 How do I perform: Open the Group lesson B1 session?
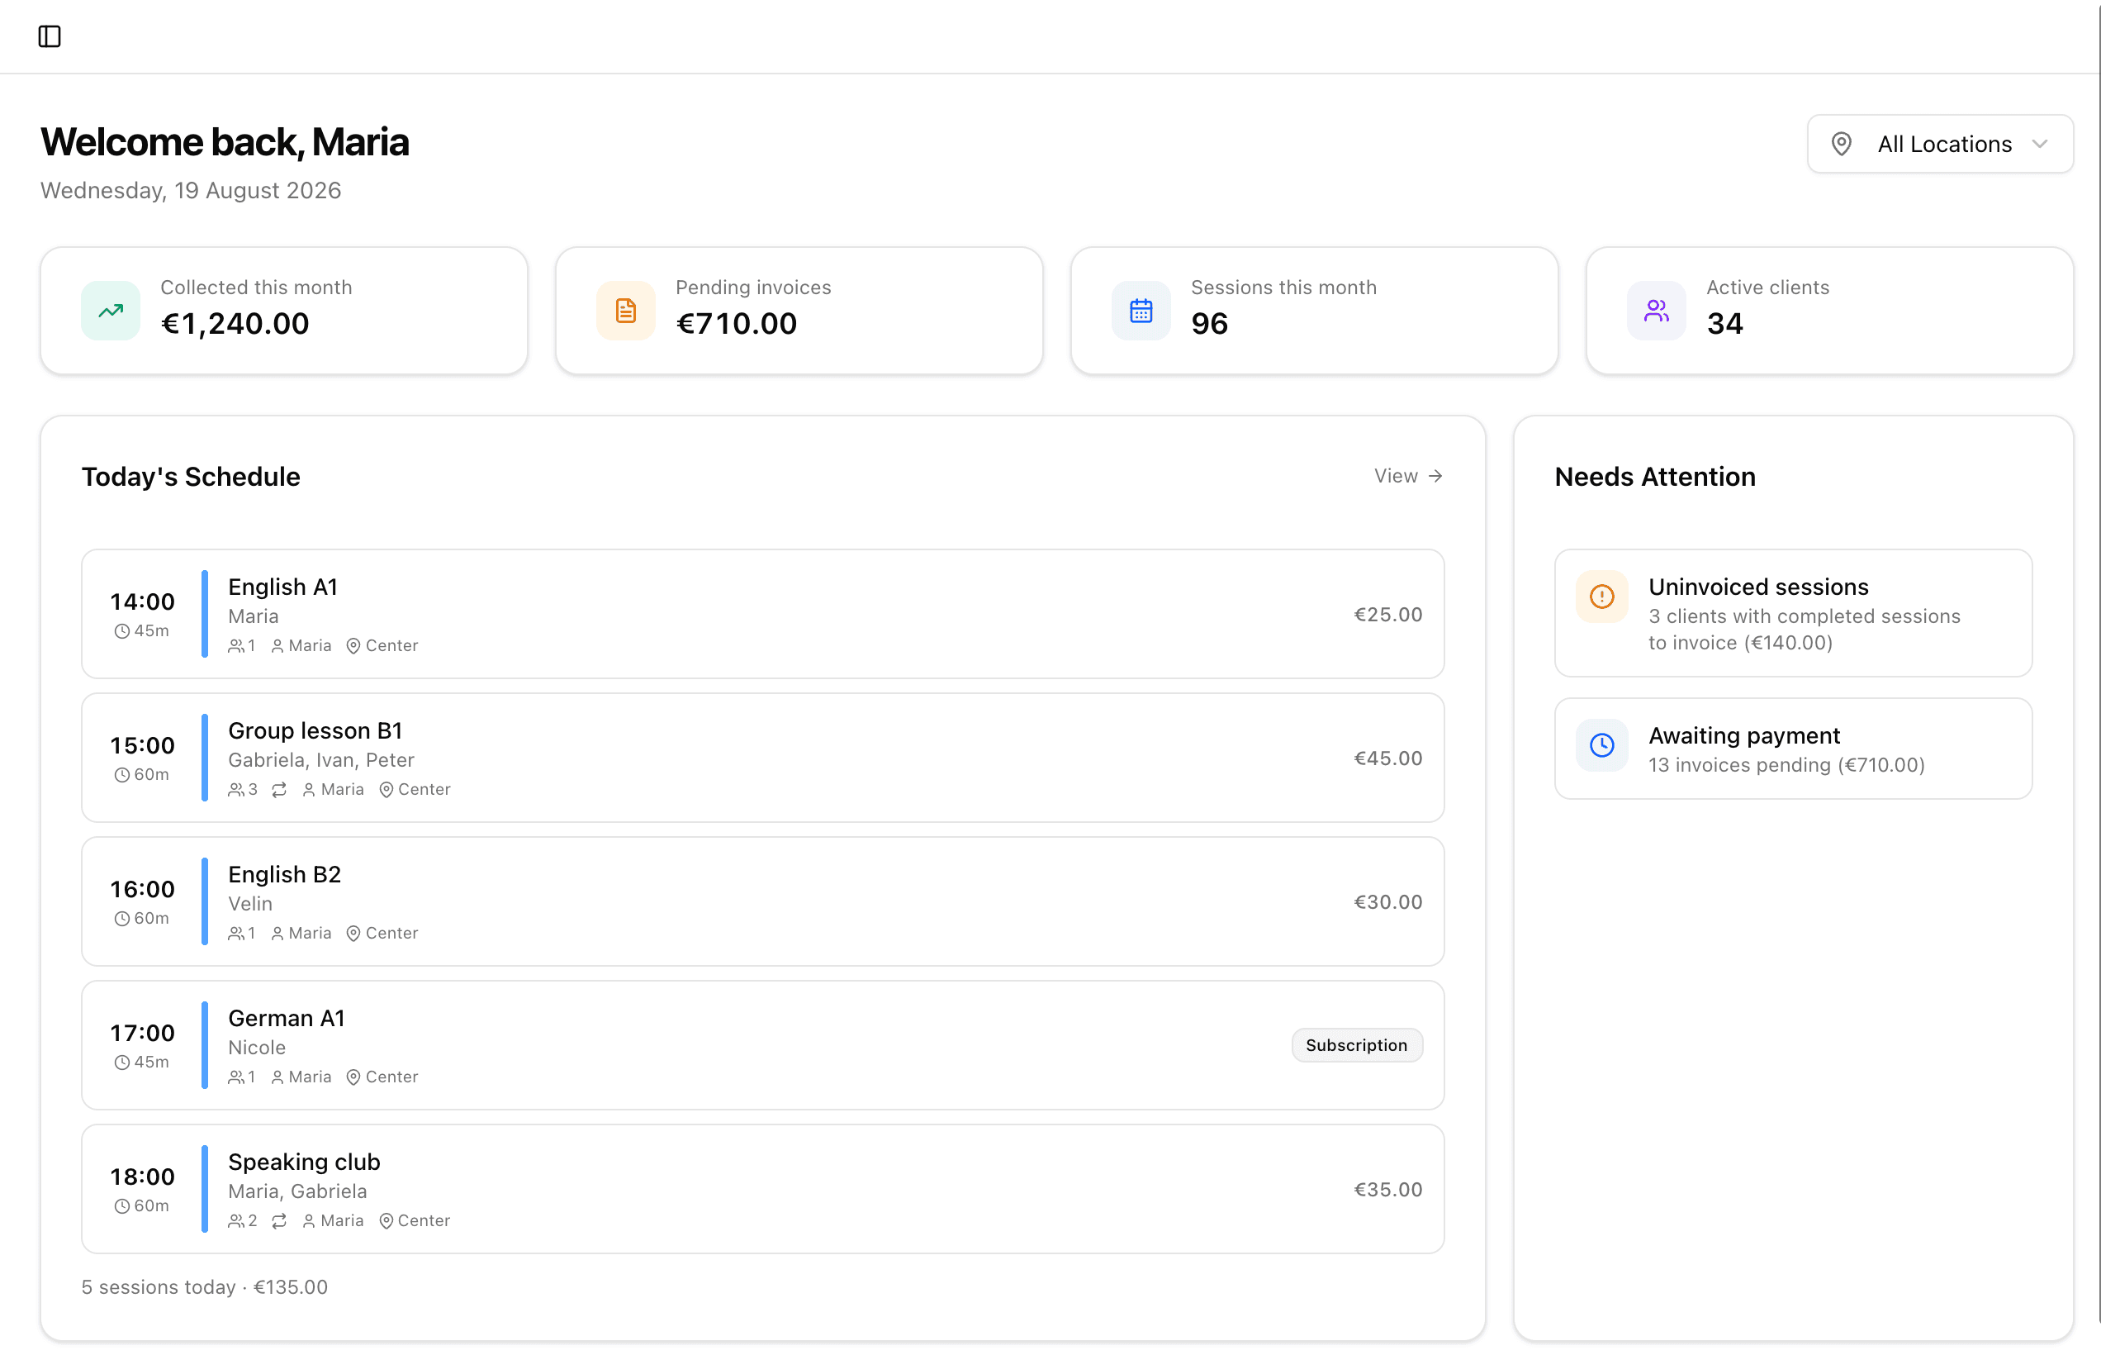point(762,758)
